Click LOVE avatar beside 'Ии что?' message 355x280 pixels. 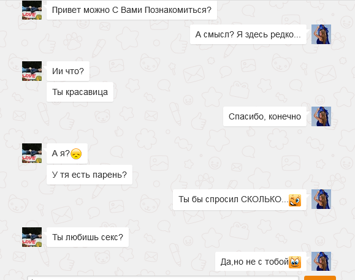click(x=32, y=71)
